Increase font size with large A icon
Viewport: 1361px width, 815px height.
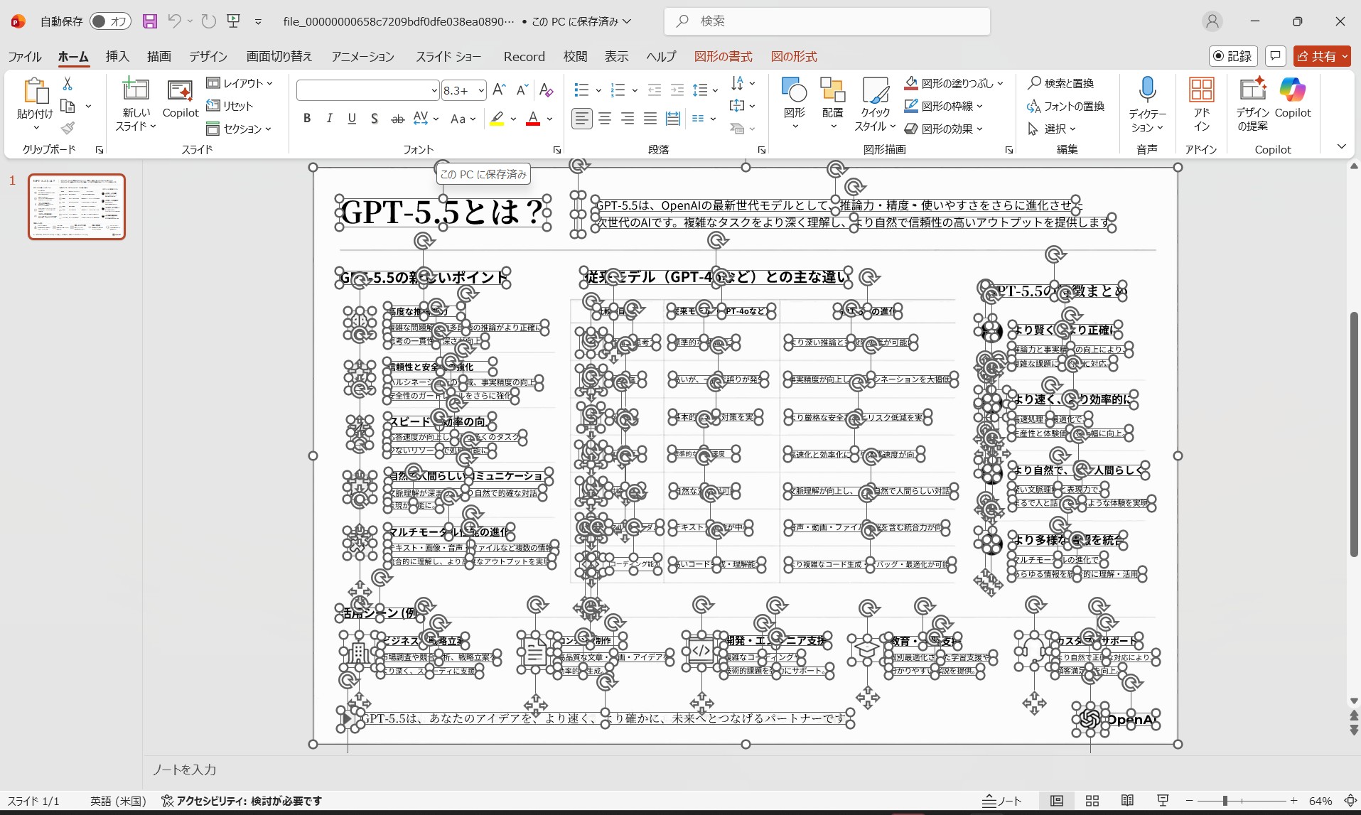(499, 90)
